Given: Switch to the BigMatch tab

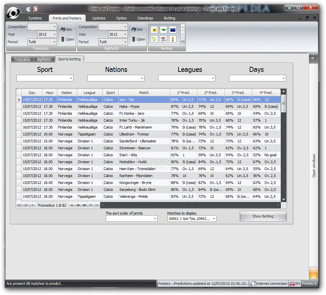Looking at the screenshot, I should click(x=44, y=59).
